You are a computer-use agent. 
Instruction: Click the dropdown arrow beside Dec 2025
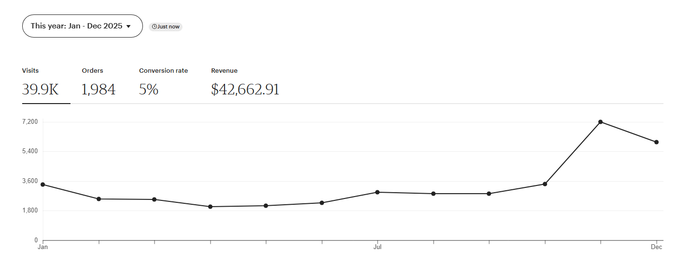pyautogui.click(x=128, y=26)
